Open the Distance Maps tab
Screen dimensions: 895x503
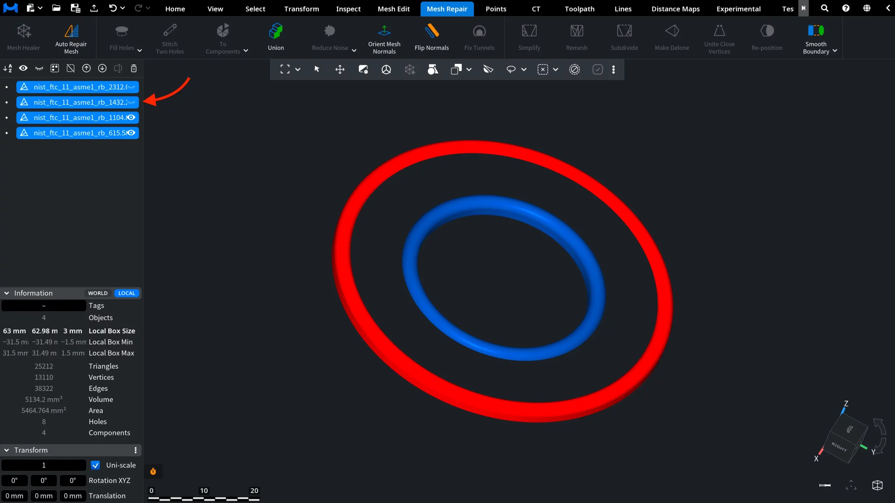pos(675,9)
